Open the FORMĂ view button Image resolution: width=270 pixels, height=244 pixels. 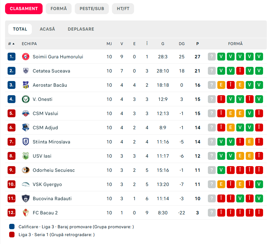click(59, 9)
